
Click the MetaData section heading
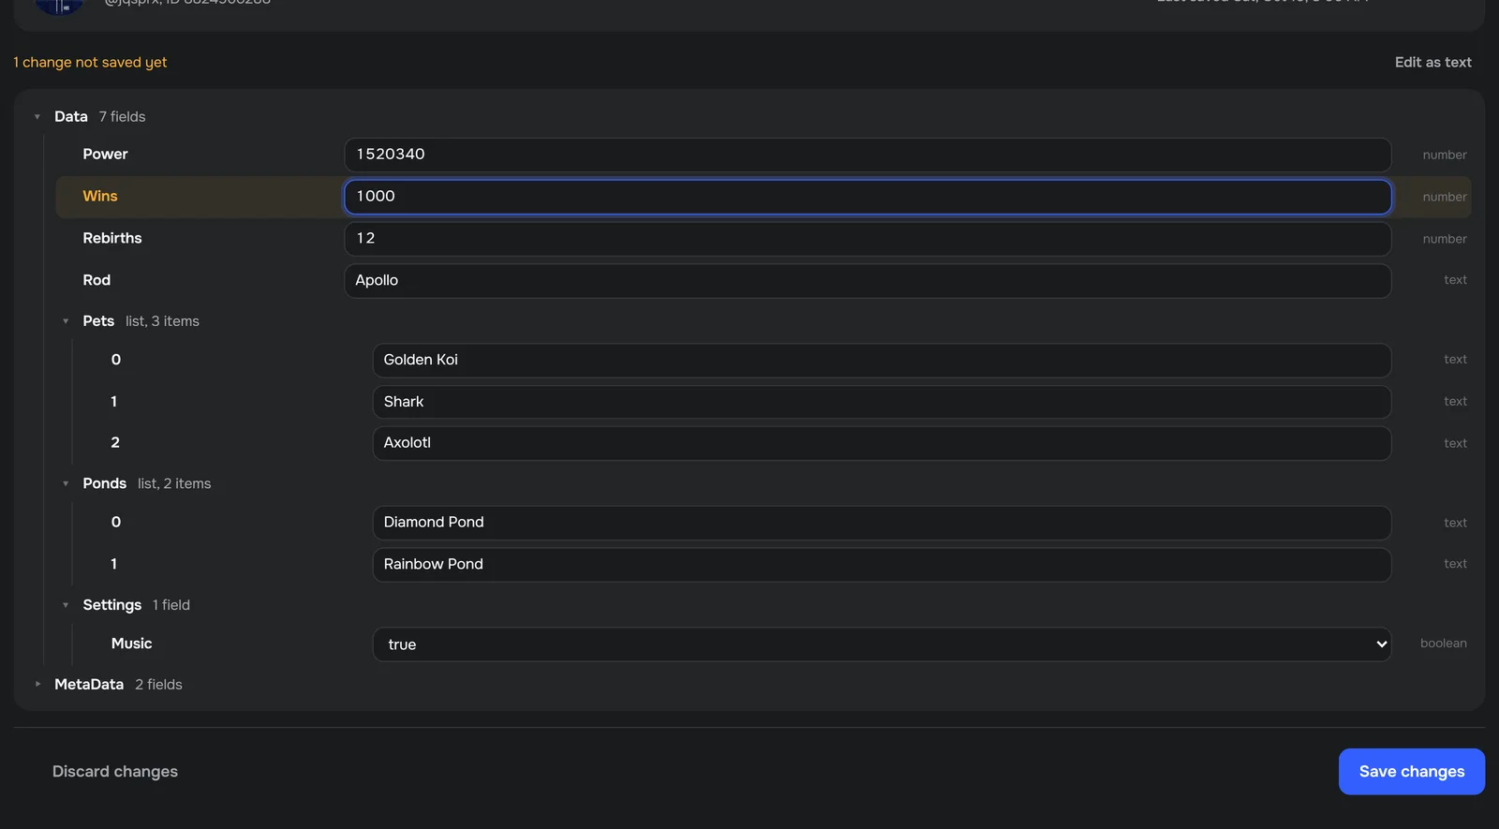[89, 685]
